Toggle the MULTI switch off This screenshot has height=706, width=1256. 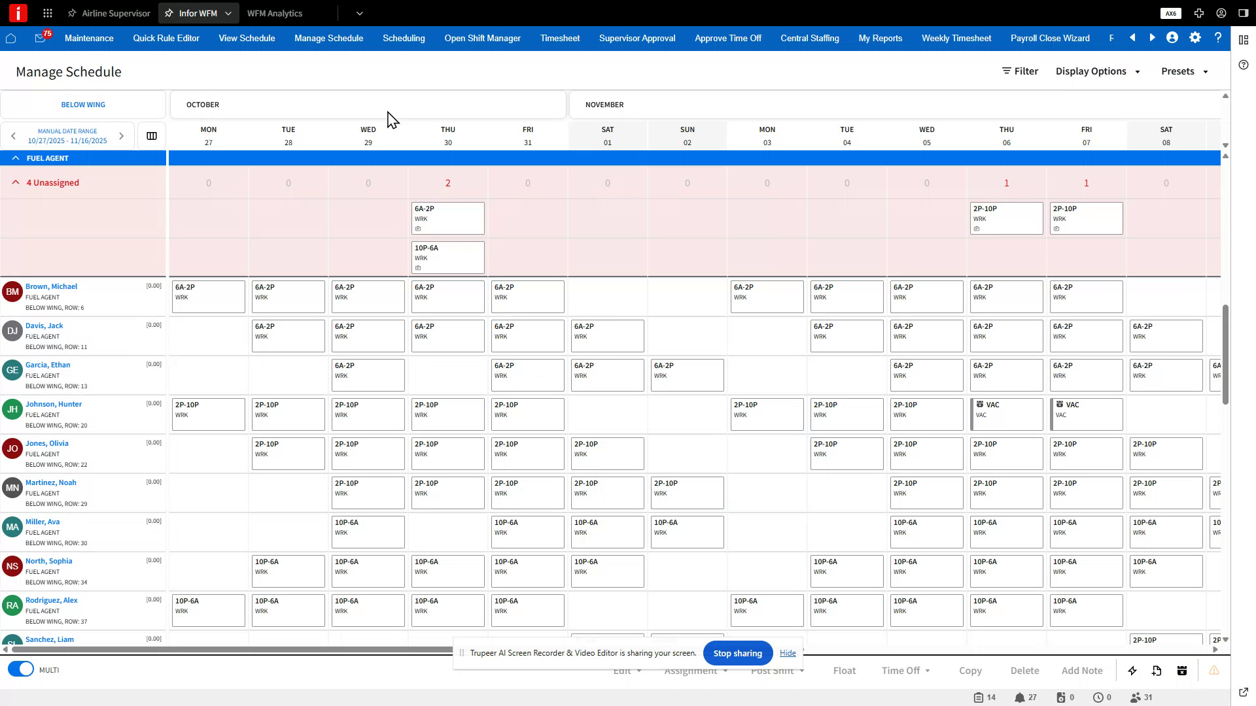(x=20, y=669)
